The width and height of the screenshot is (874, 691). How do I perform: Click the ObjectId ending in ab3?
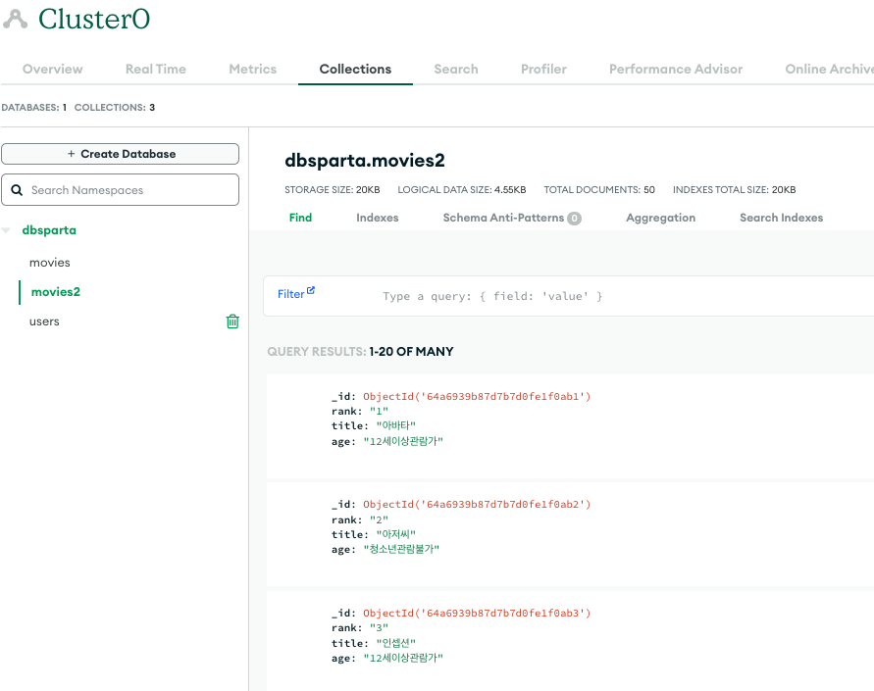(x=477, y=613)
